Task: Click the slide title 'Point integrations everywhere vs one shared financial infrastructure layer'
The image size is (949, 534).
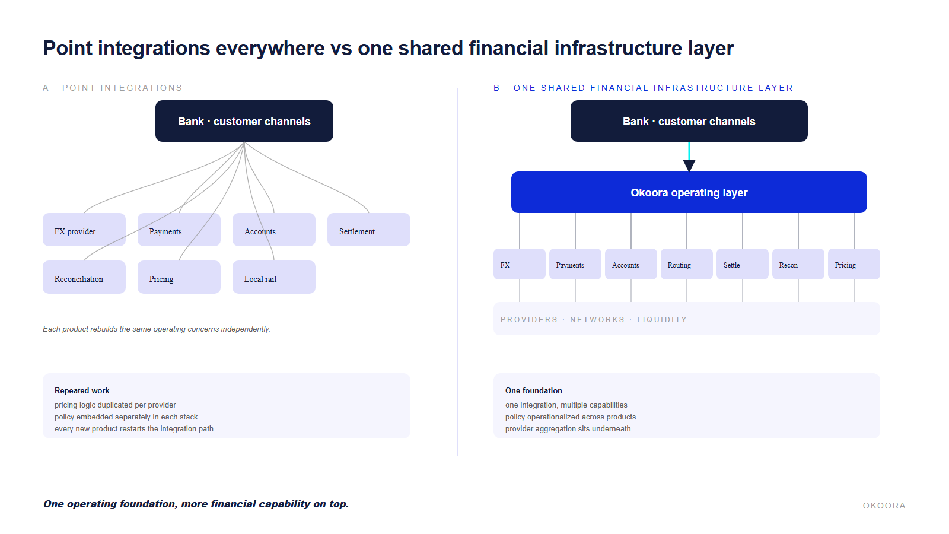Action: click(388, 49)
